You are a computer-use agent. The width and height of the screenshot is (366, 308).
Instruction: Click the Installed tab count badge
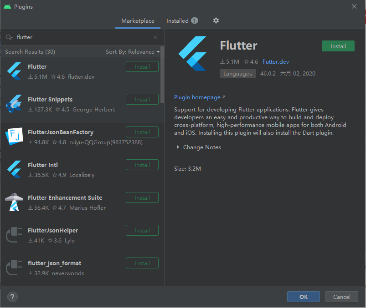[x=195, y=21]
